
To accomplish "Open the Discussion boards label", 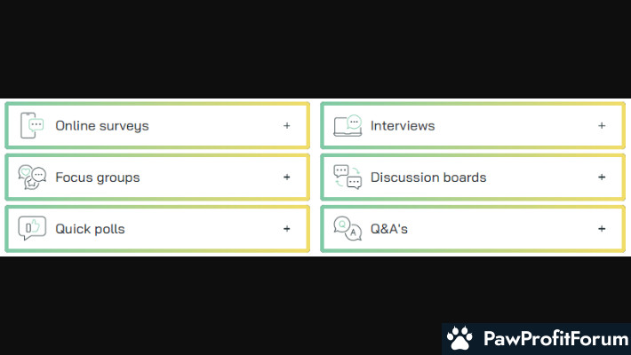I will 428,177.
